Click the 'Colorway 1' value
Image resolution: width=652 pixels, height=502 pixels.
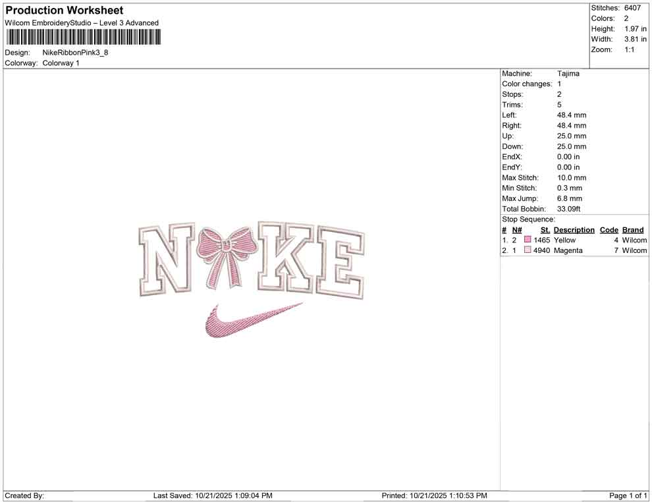(61, 63)
